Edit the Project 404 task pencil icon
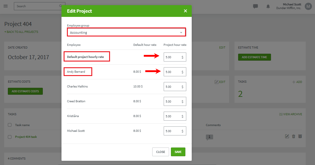315x165 pixels. [x=287, y=136]
